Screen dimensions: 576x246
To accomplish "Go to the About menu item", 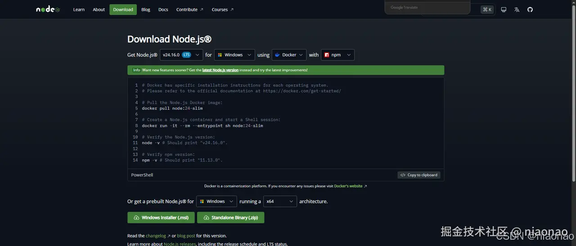I will click(99, 9).
